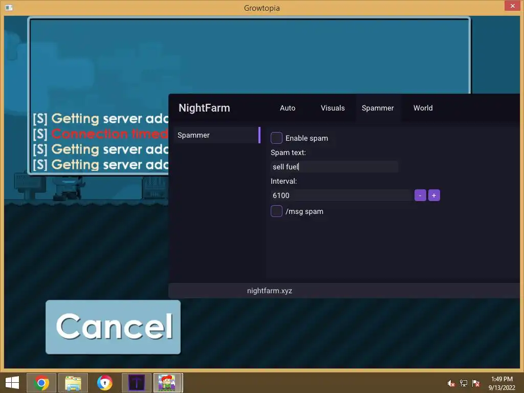Open the network status tray icon
This screenshot has height=393, width=524.
point(464,383)
